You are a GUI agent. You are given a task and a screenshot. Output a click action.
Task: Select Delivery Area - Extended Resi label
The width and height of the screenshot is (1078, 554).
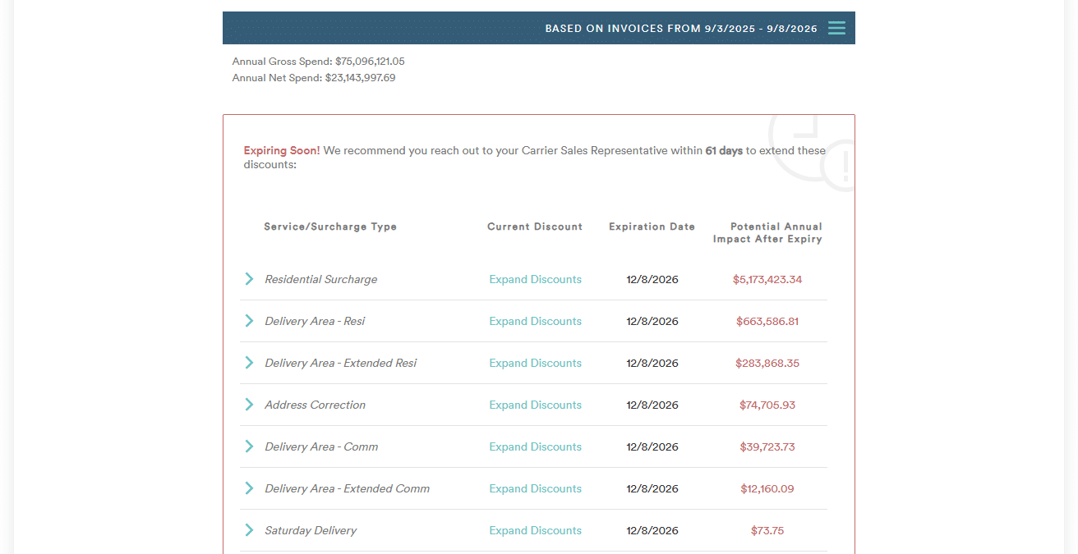341,363
